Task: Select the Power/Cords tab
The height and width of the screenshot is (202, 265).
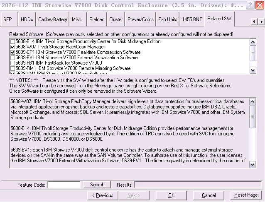Action: (140, 19)
